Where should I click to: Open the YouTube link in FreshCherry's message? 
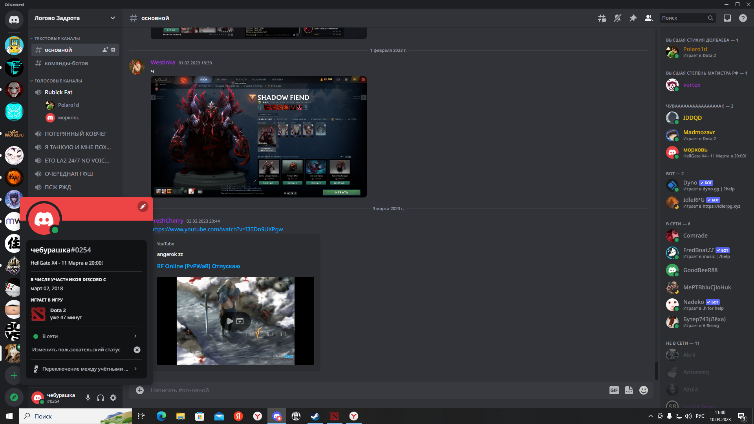coord(218,229)
